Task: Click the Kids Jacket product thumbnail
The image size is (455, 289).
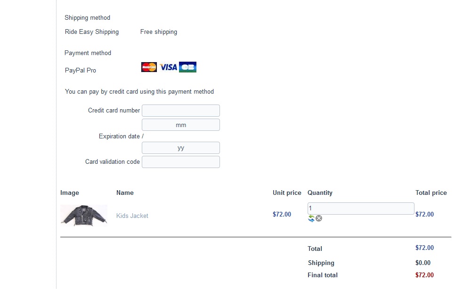Action: [84, 215]
